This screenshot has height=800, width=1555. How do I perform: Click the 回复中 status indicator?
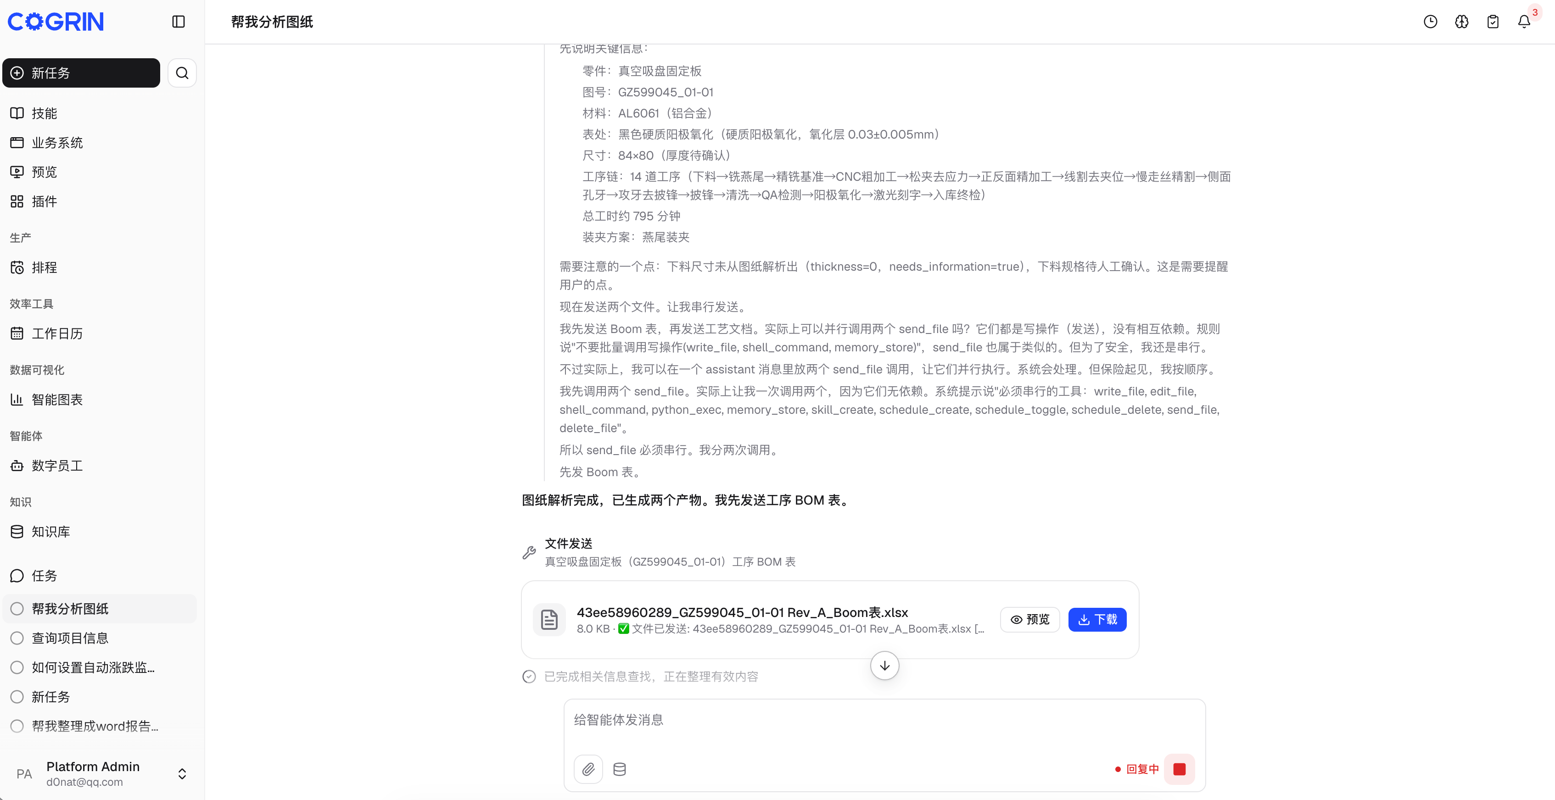click(1137, 769)
